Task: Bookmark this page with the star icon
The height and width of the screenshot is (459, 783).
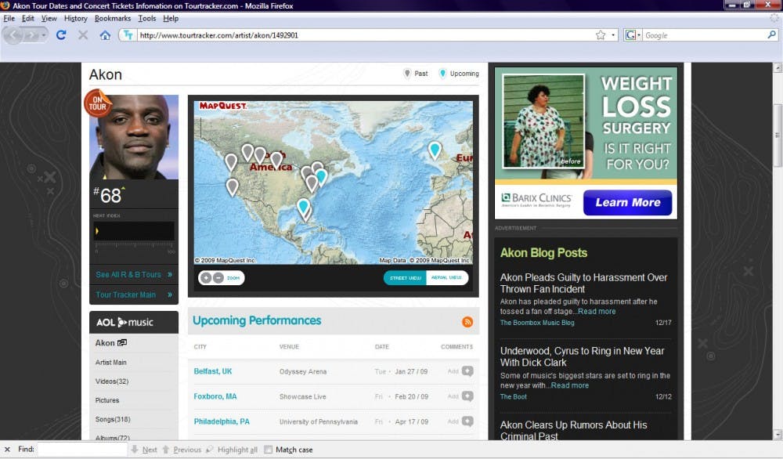Action: pos(601,35)
